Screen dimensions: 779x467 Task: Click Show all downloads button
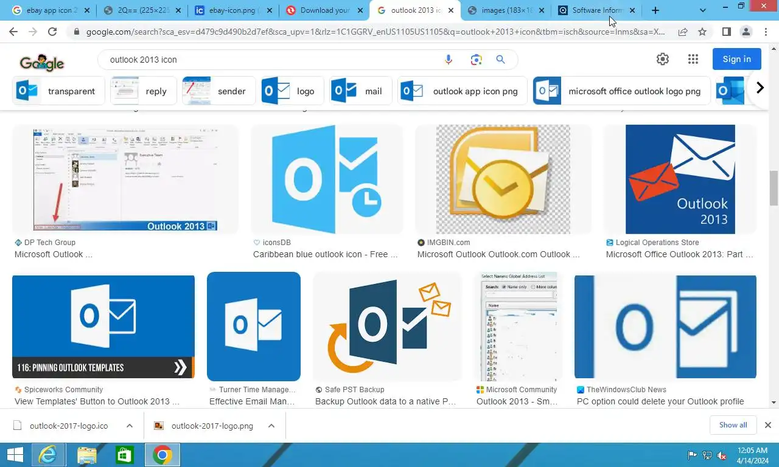733,425
